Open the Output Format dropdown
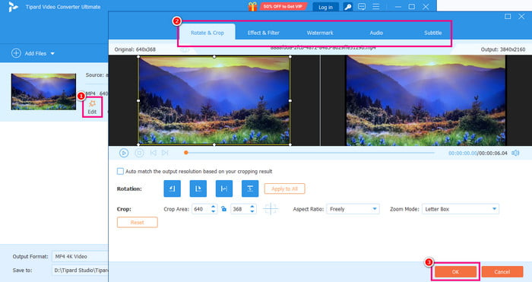Viewport: 532px width, 282px height. tap(80, 257)
